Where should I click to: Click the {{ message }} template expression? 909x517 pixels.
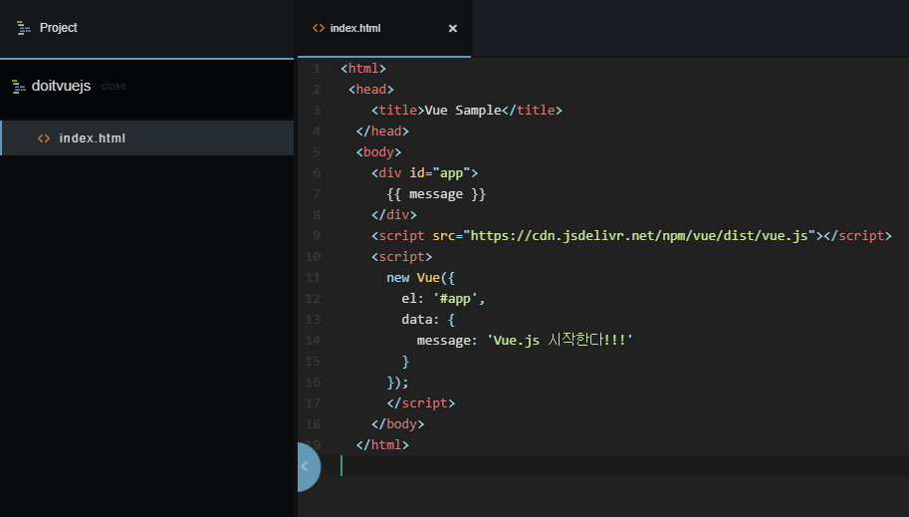click(436, 194)
